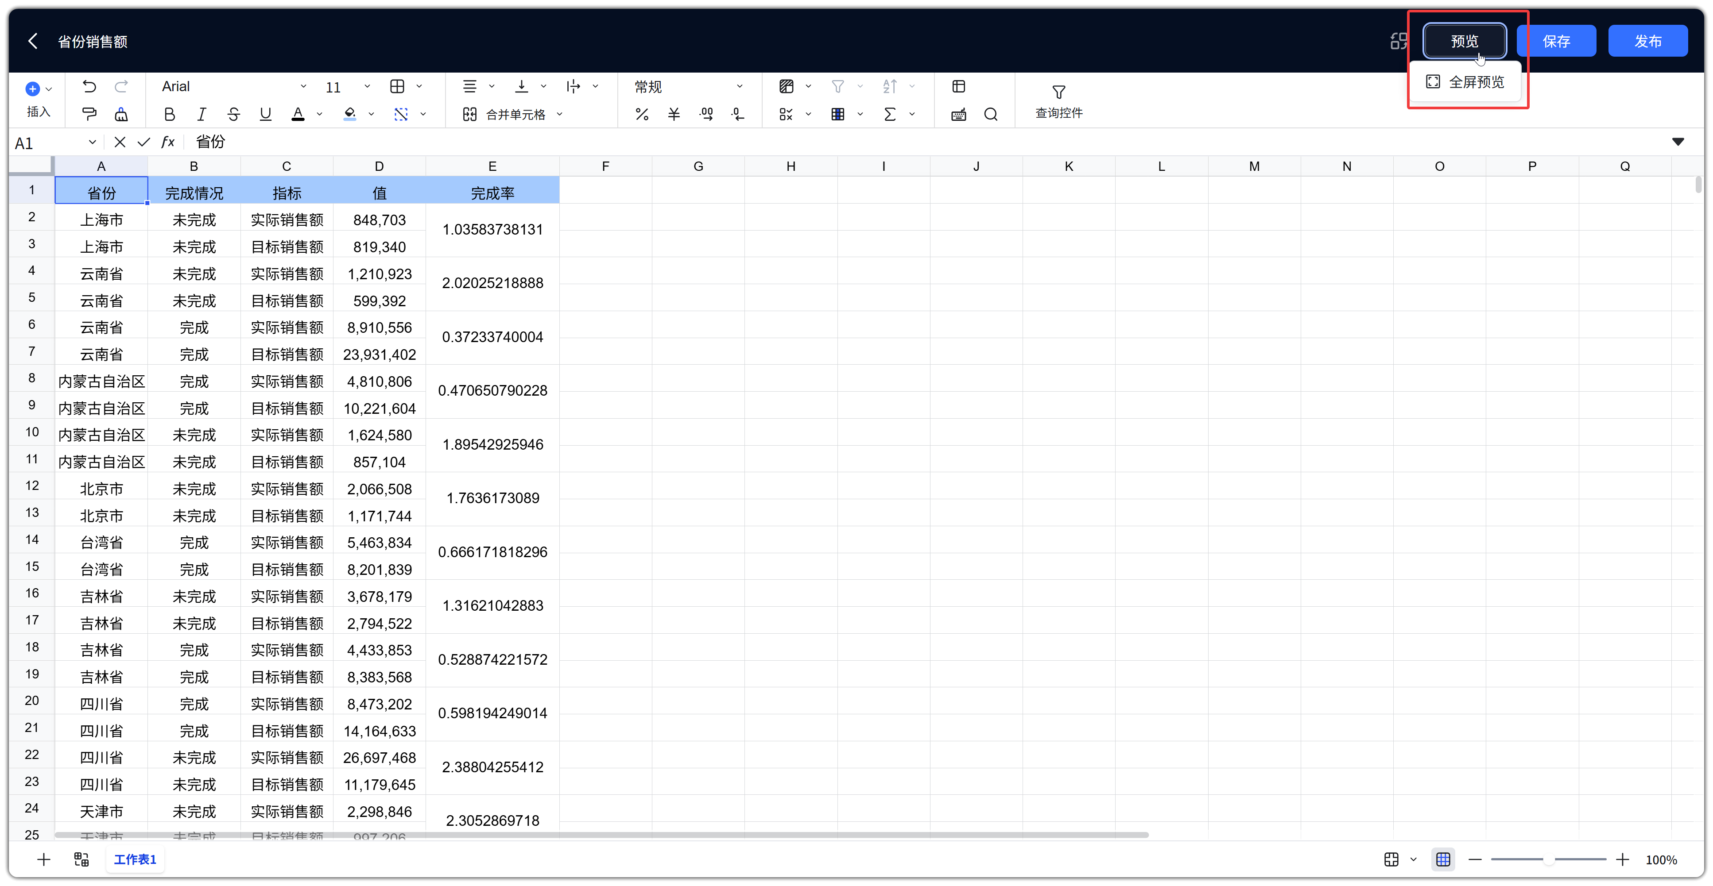The image size is (1713, 886).
Task: Click the cell borders icon
Action: 397,86
